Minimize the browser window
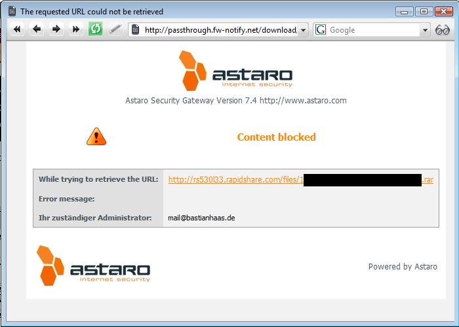 click(405, 12)
